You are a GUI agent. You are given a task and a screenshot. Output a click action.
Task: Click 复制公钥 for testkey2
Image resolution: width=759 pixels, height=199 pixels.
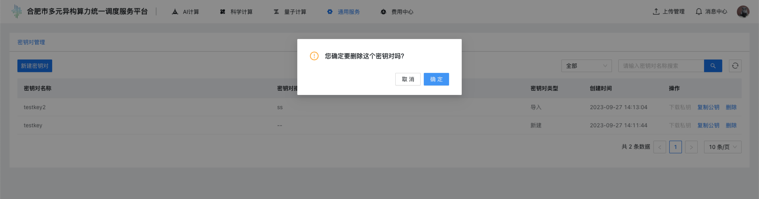tap(708, 107)
